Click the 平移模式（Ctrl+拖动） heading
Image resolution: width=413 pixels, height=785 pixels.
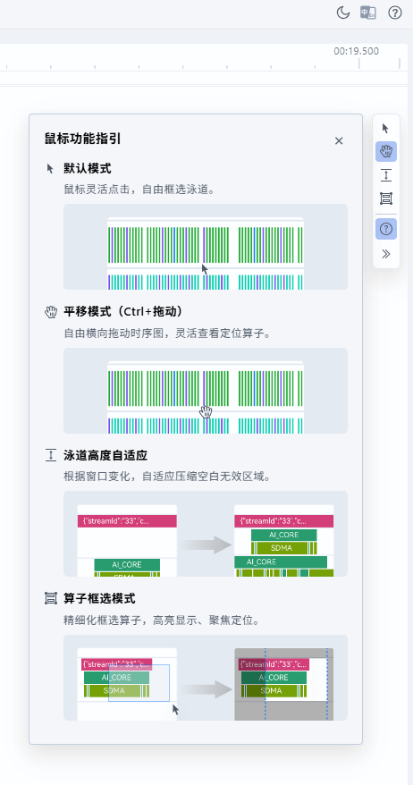123,312
